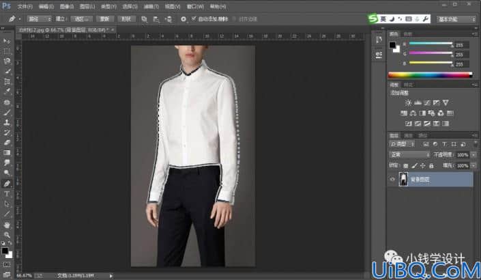This screenshot has height=280, width=481.
Task: Select the Line shape tool
Action: [7, 214]
